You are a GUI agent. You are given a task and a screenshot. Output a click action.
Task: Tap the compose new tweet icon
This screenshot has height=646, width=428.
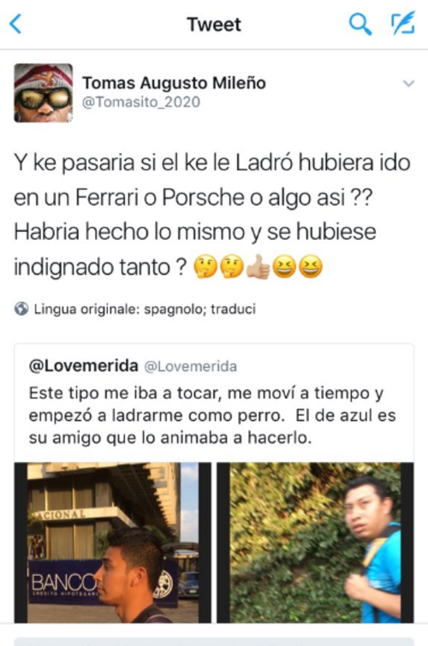click(403, 23)
